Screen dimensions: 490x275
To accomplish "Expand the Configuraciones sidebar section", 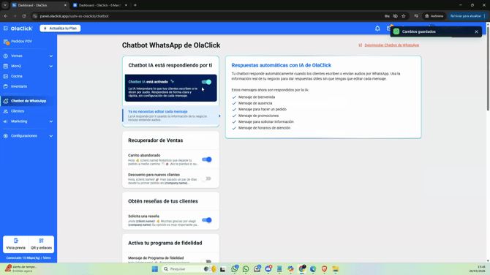I will pos(51,136).
